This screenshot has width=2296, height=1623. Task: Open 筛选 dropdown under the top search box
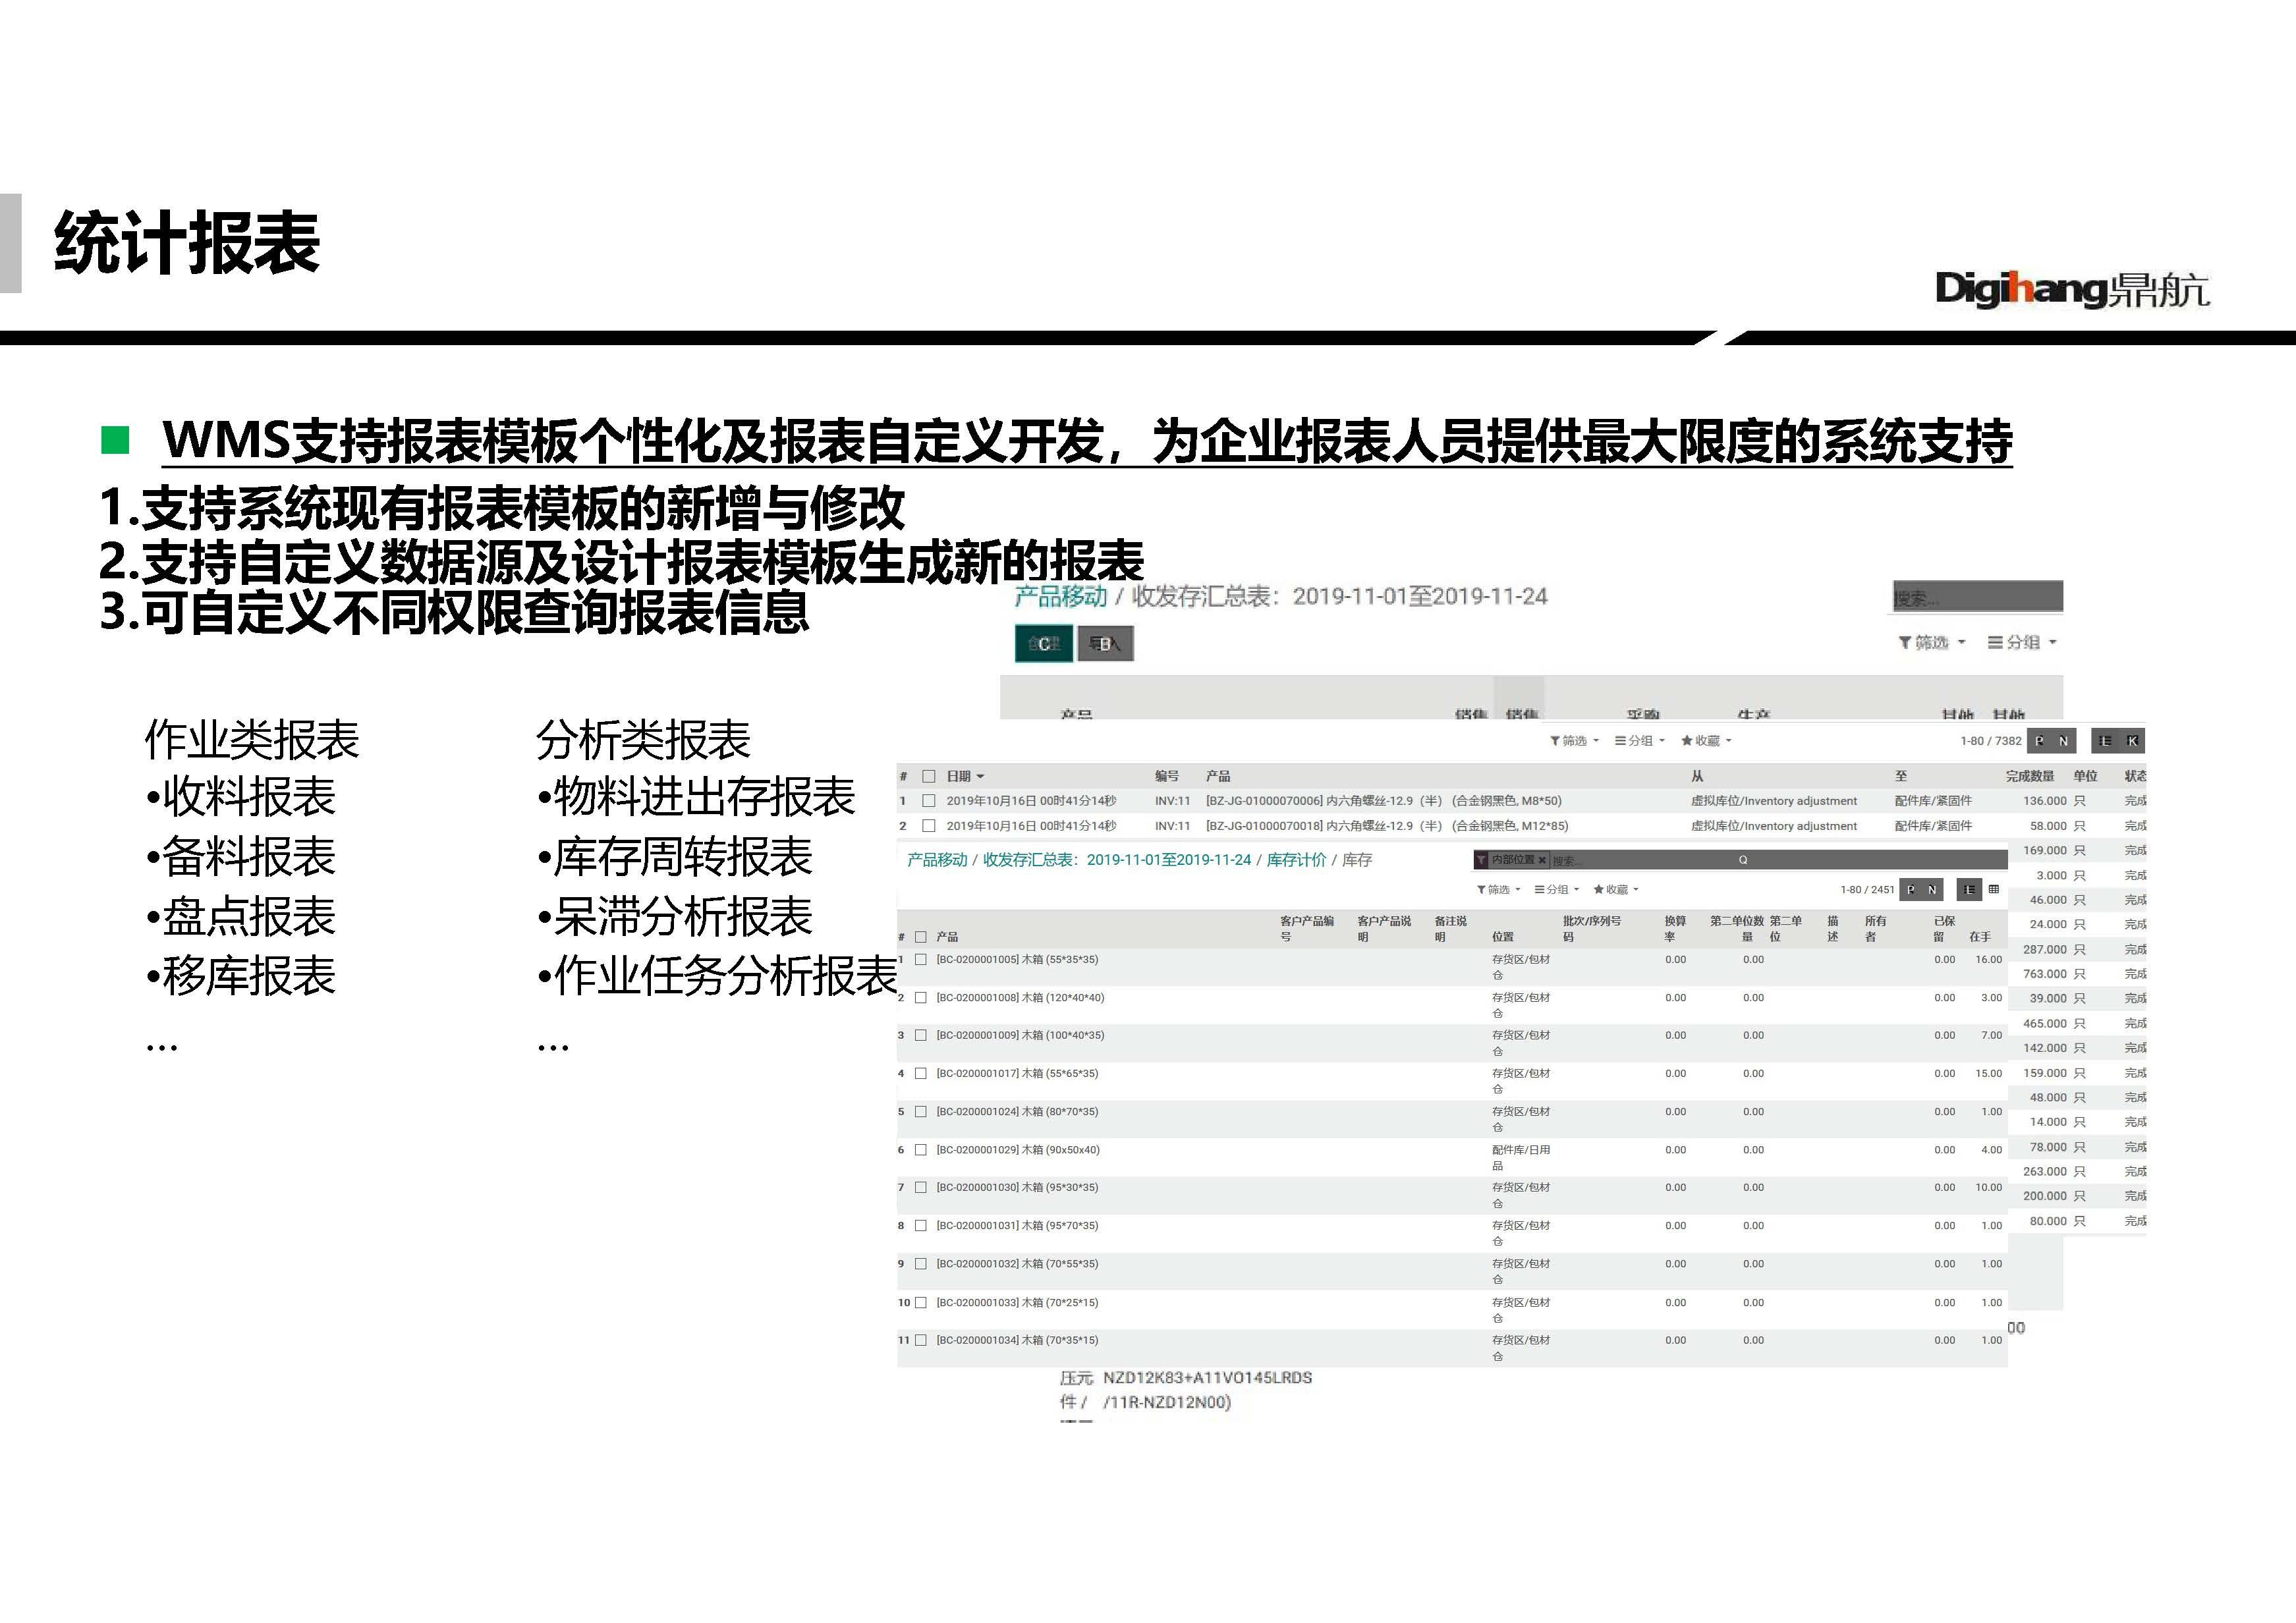pos(1932,642)
